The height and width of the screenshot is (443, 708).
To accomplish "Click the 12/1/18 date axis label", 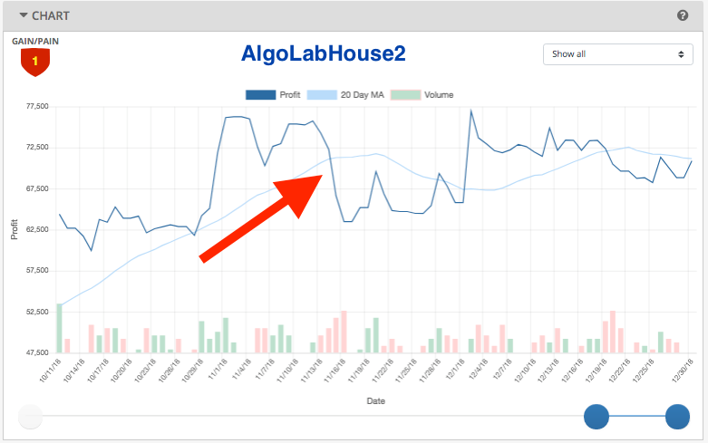I will click(454, 370).
